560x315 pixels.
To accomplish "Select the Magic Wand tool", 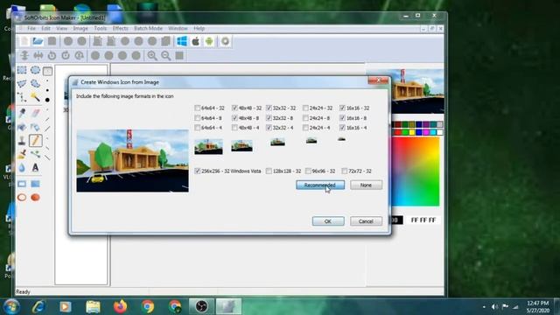I will (x=35, y=97).
